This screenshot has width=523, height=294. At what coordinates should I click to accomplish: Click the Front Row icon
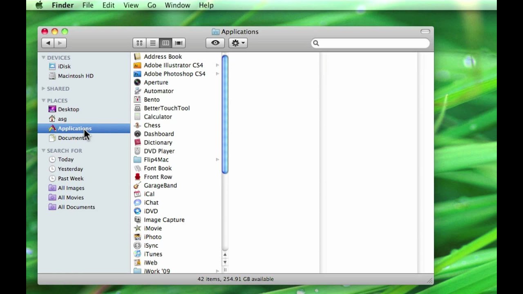point(137,177)
